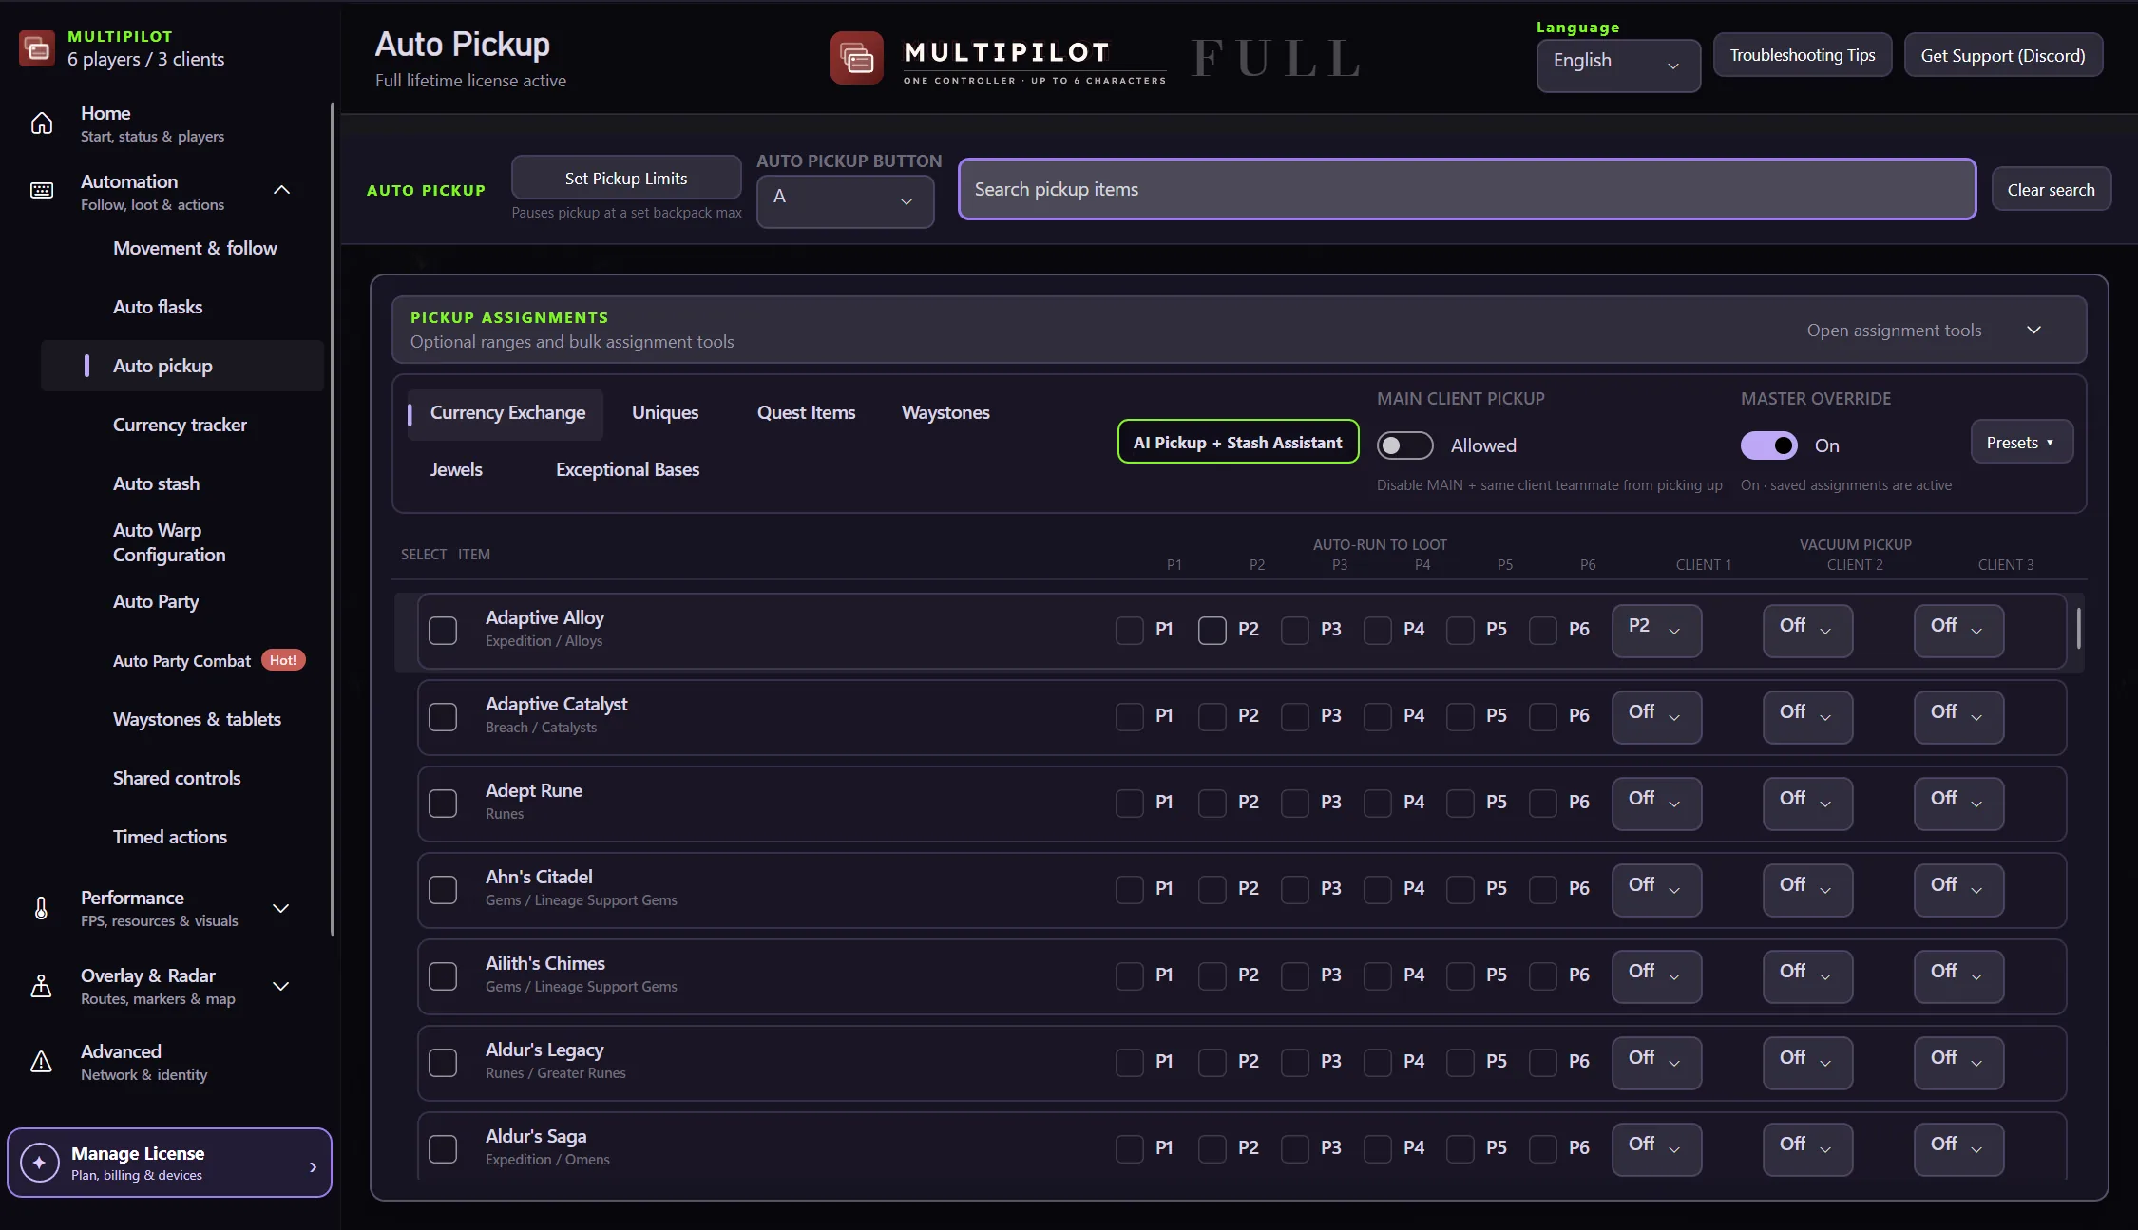Switch to the Uniques tab
The image size is (2138, 1230).
[x=665, y=413]
